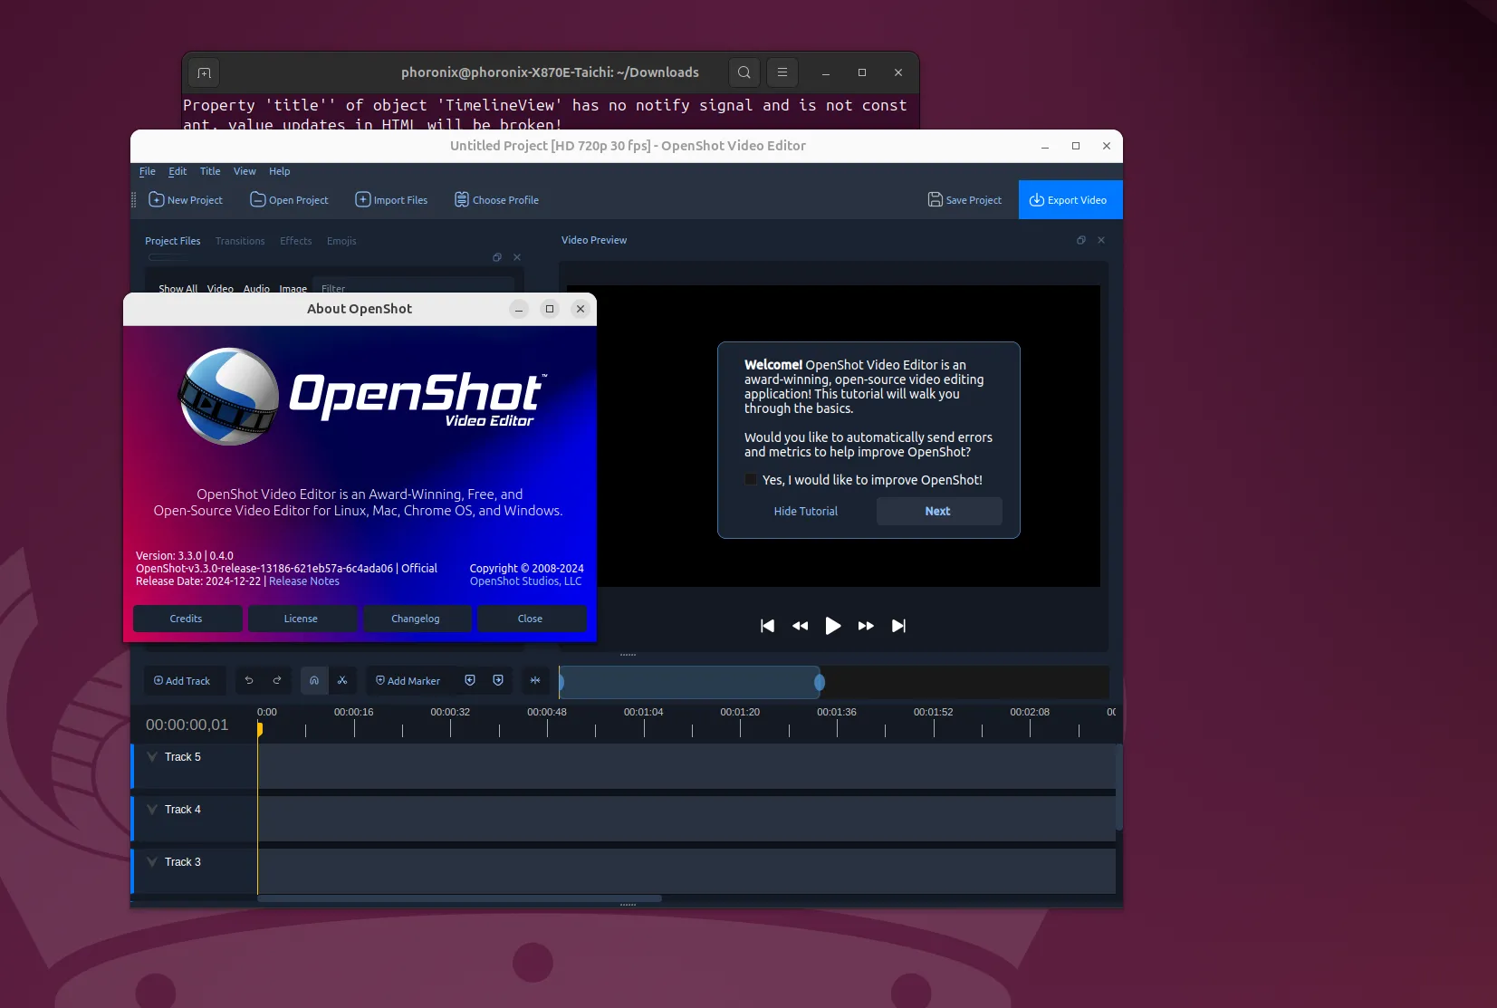Check 'Yes, I would like to improve OpenShot'
Screen dimensions: 1497x1008
pos(751,479)
